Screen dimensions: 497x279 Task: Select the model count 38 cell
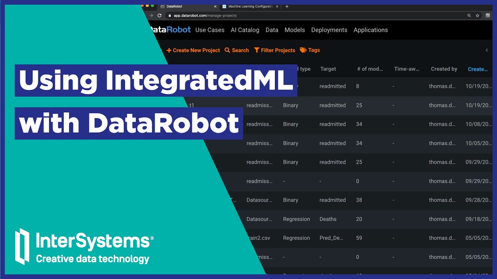click(x=359, y=200)
